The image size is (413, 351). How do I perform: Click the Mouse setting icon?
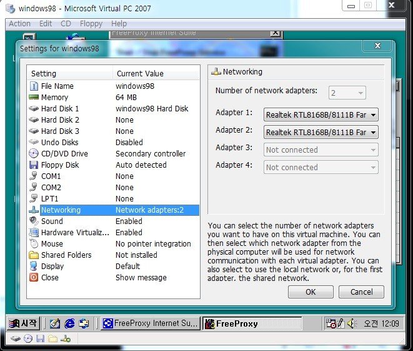tap(34, 243)
